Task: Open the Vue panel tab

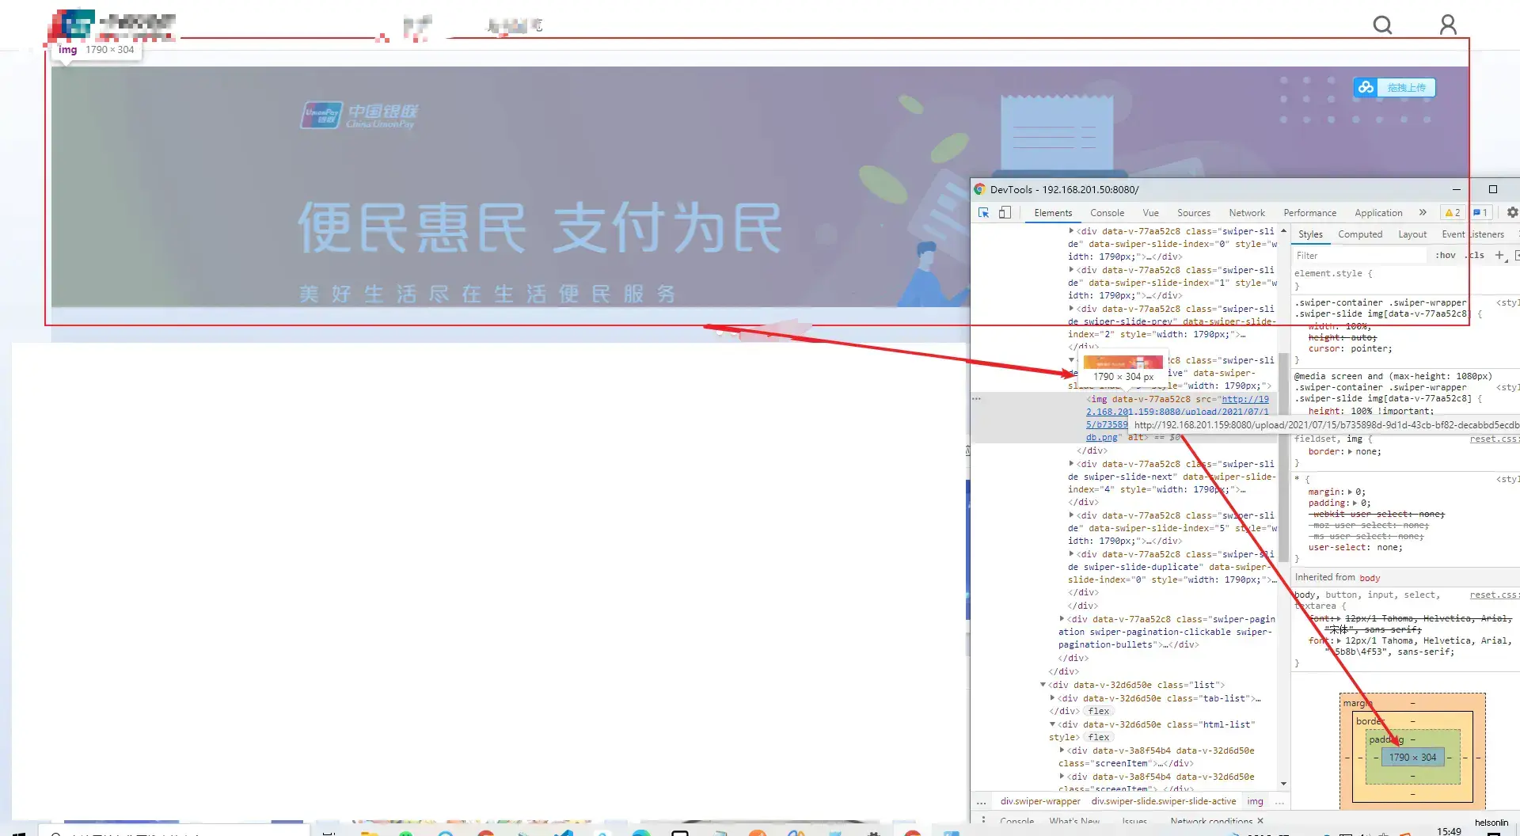Action: click(x=1150, y=212)
